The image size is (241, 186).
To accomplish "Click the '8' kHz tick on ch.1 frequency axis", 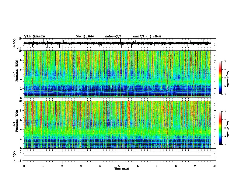I will [x=21, y=60].
